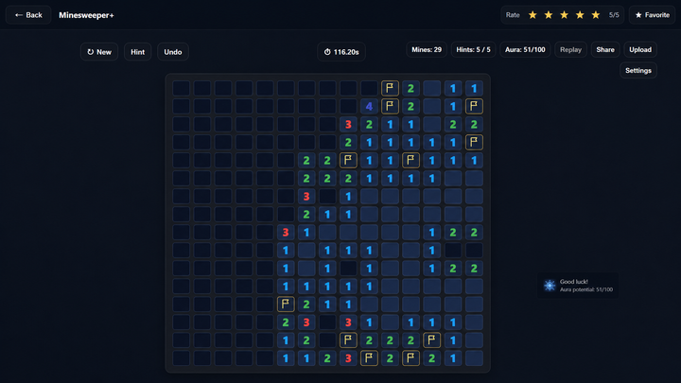This screenshot has height=383, width=681.
Task: Click the bottom-row flag between two green 2s
Action: click(410, 358)
